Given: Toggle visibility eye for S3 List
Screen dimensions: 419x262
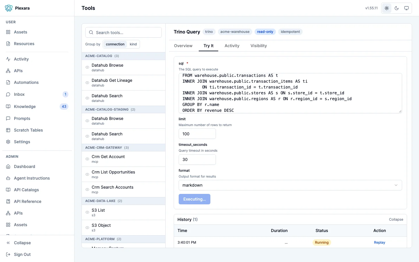Looking at the screenshot, I should pos(87,213).
